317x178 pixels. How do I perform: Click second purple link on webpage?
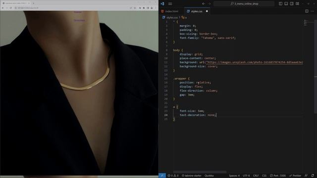click(x=79, y=20)
